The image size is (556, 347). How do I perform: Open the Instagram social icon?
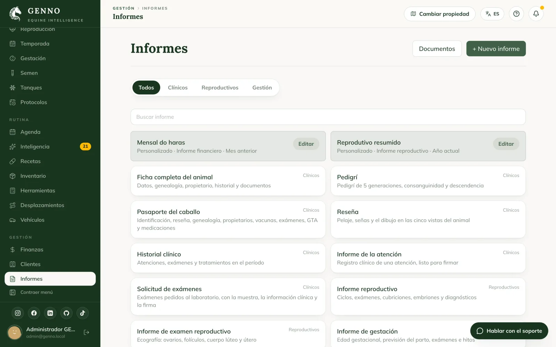[18, 313]
